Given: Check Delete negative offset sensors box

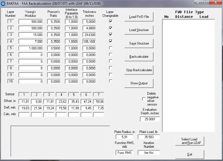Looking at the screenshot, I should tap(144, 99).
